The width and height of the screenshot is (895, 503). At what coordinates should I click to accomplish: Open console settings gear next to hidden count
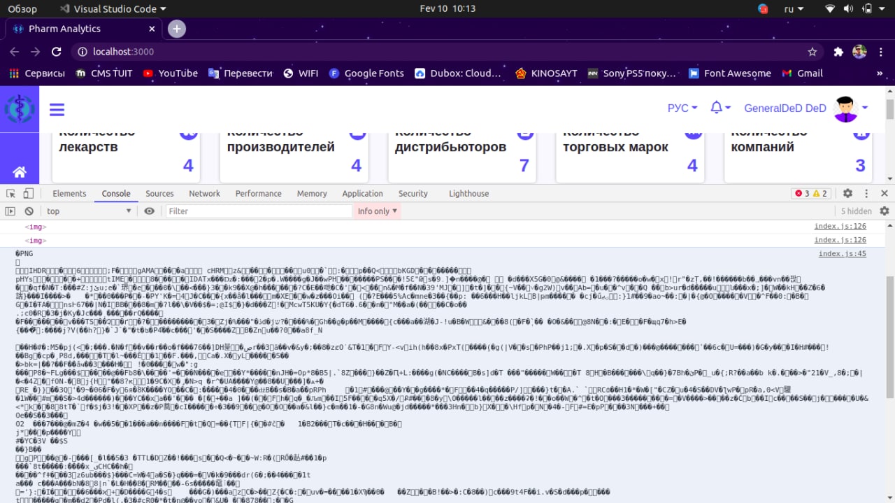[885, 211]
